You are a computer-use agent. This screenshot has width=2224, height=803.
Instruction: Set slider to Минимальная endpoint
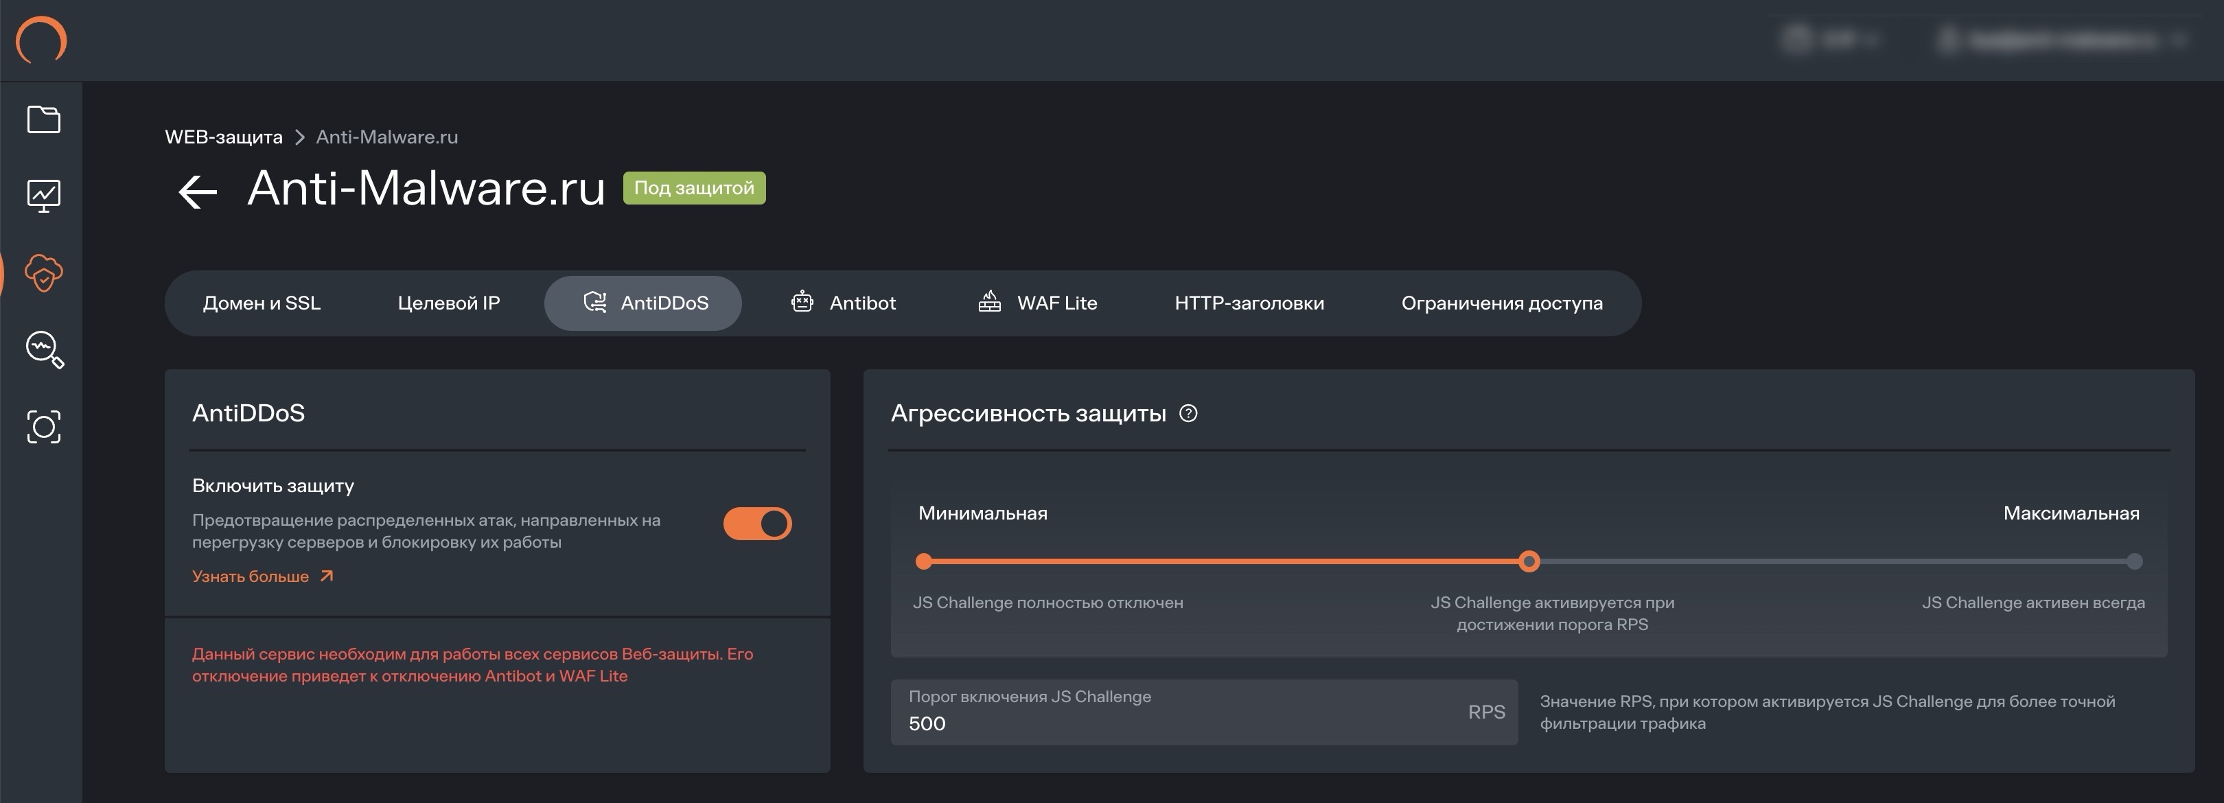[924, 561]
